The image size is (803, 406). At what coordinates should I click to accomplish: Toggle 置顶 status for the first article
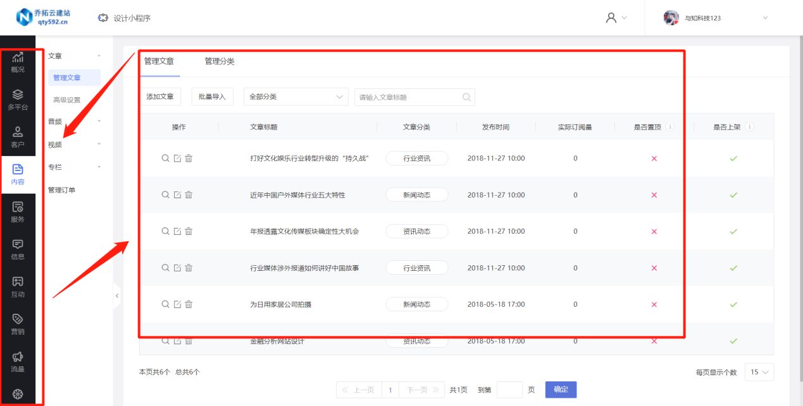[654, 158]
